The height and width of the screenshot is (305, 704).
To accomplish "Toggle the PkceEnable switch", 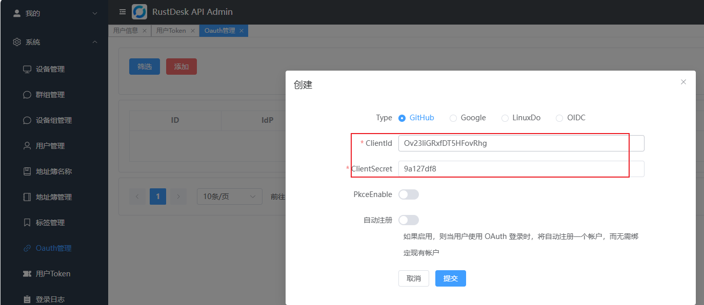I will (x=409, y=194).
